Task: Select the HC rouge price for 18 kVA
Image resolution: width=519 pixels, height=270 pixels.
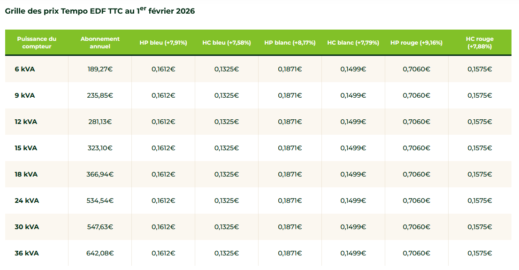Action: click(x=480, y=174)
